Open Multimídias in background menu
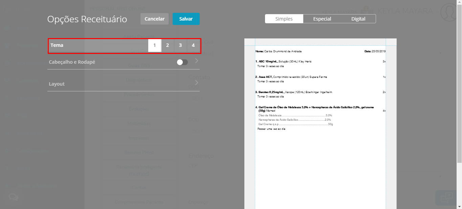 pos(139,123)
